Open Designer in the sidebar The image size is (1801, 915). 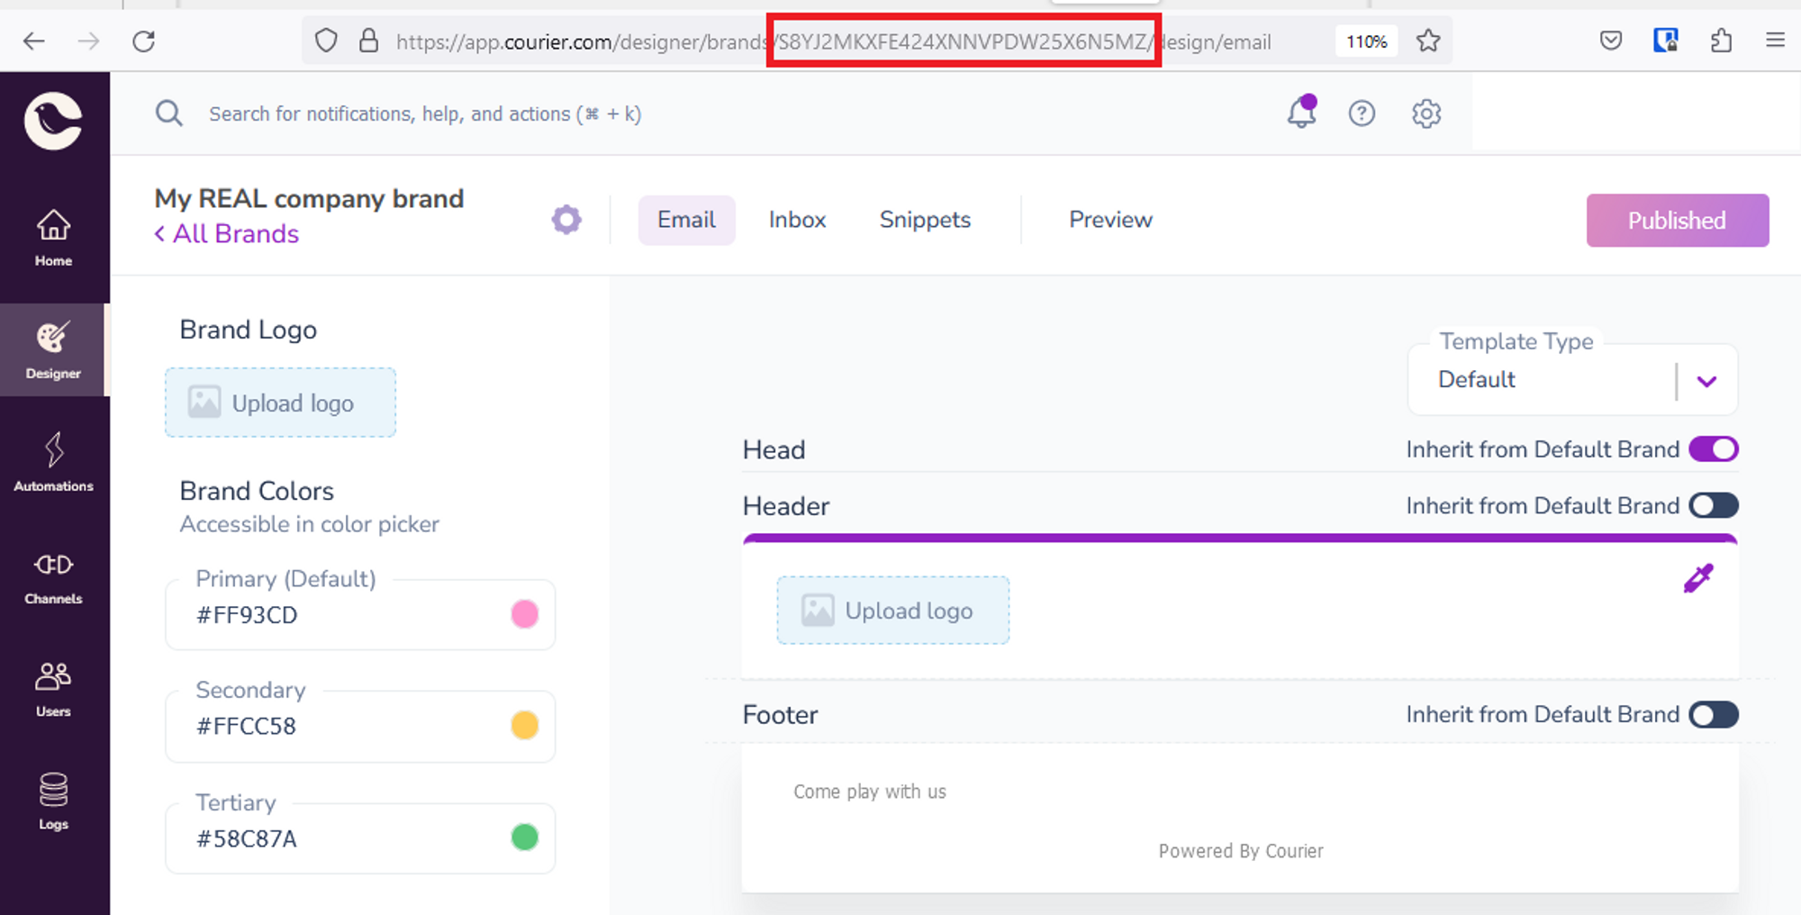pos(53,350)
